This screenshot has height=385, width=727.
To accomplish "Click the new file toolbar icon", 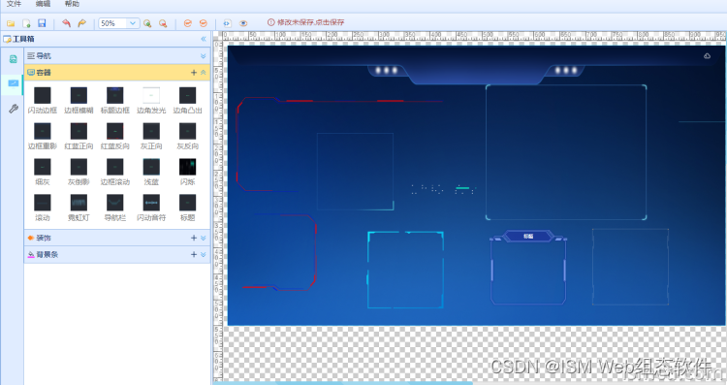I will point(26,23).
